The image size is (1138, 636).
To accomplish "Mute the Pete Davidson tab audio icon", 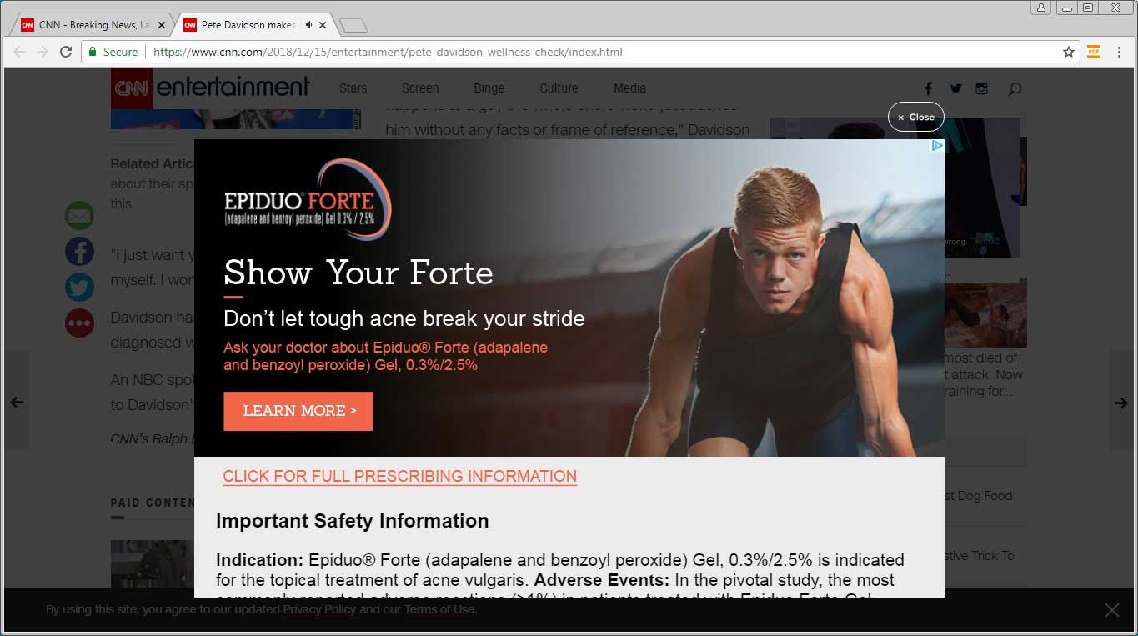I will pyautogui.click(x=309, y=25).
